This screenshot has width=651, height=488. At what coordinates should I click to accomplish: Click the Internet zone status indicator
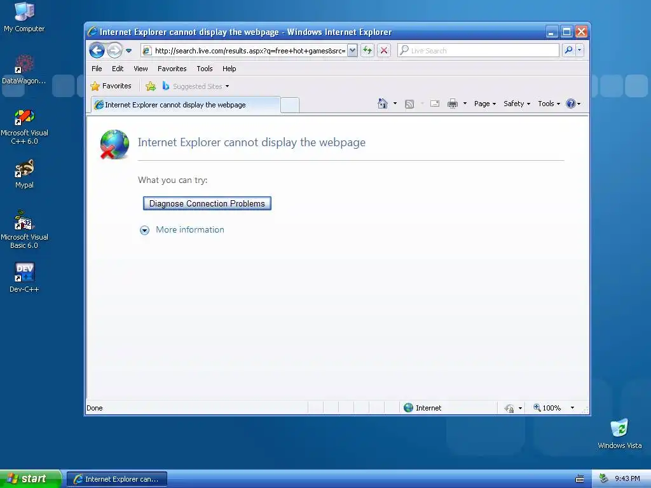(x=422, y=408)
